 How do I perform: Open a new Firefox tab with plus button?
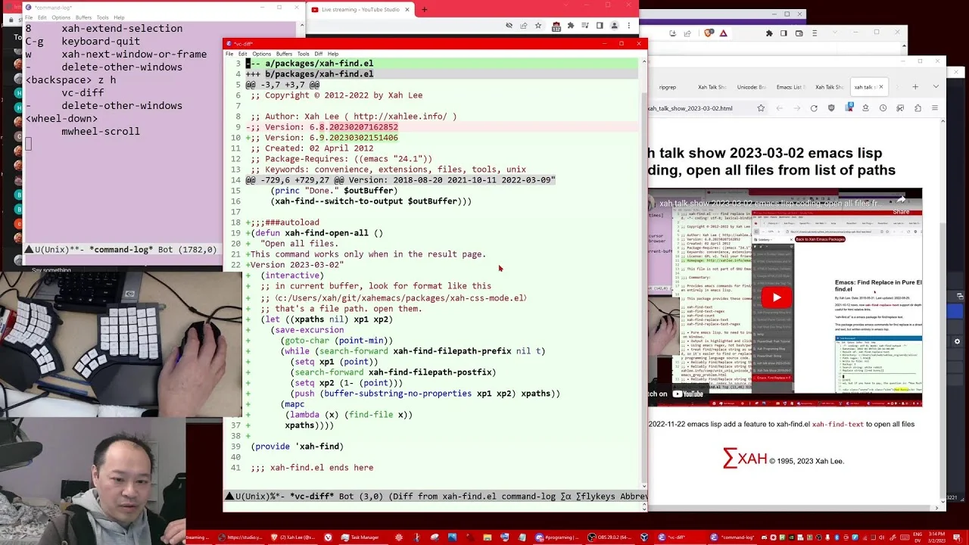click(x=914, y=87)
